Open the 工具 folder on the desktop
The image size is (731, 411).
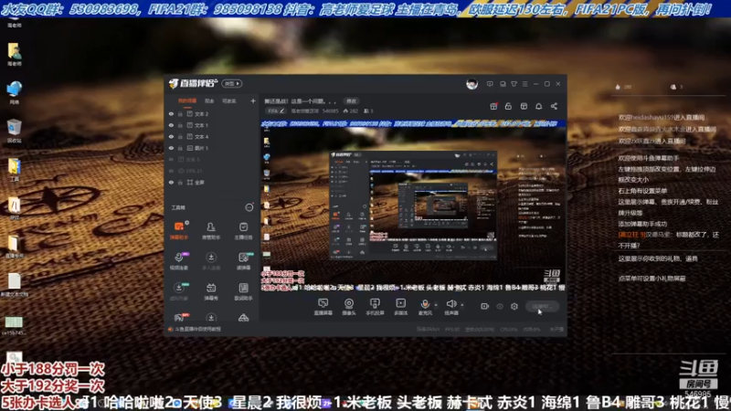[15, 169]
